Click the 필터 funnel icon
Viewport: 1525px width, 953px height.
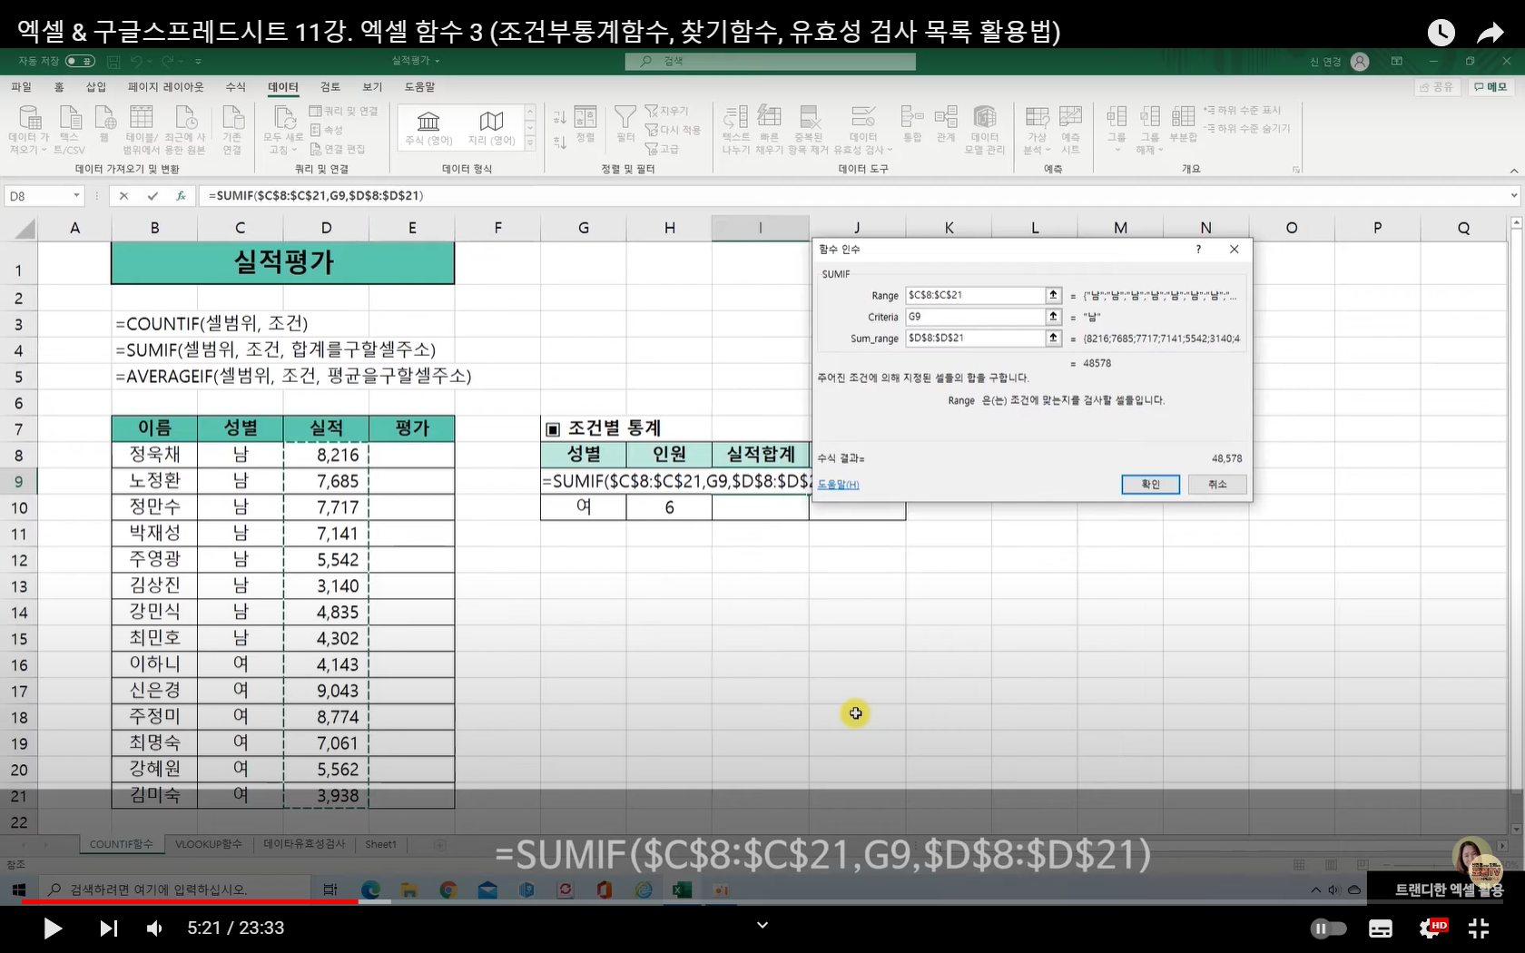(625, 124)
